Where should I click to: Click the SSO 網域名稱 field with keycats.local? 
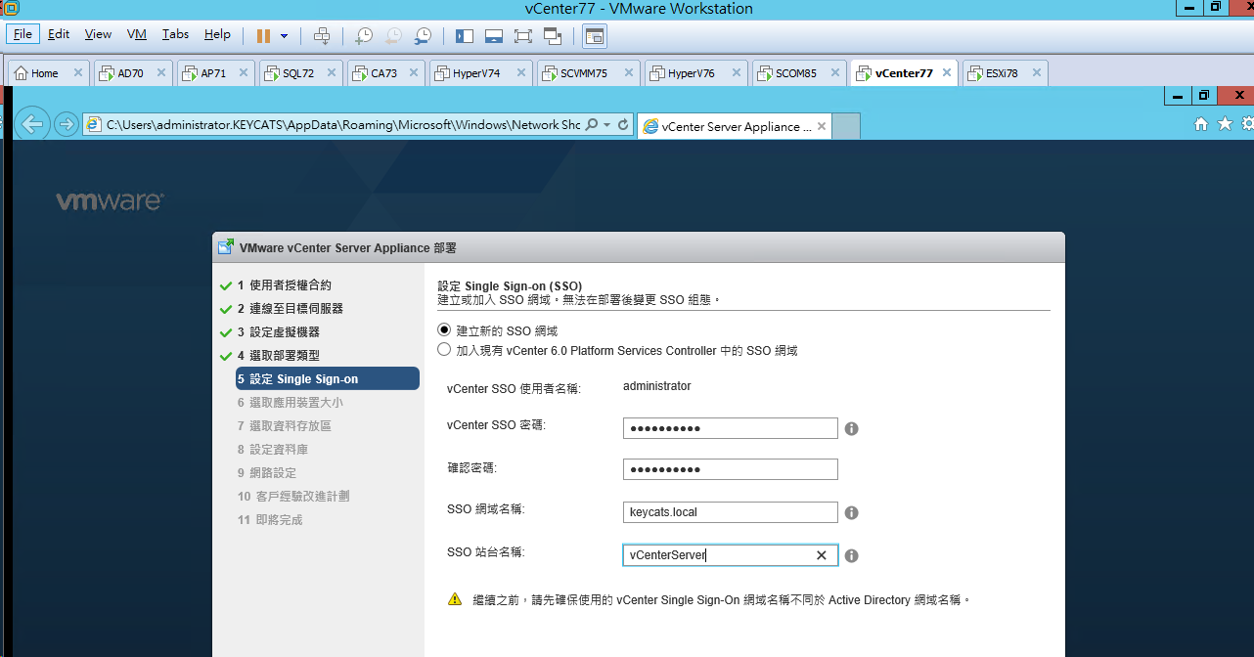coord(731,512)
